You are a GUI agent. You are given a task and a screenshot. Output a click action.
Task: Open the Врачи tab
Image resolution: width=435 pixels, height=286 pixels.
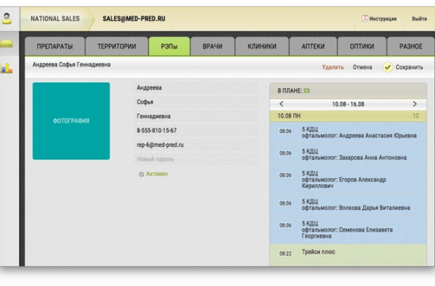pyautogui.click(x=212, y=47)
